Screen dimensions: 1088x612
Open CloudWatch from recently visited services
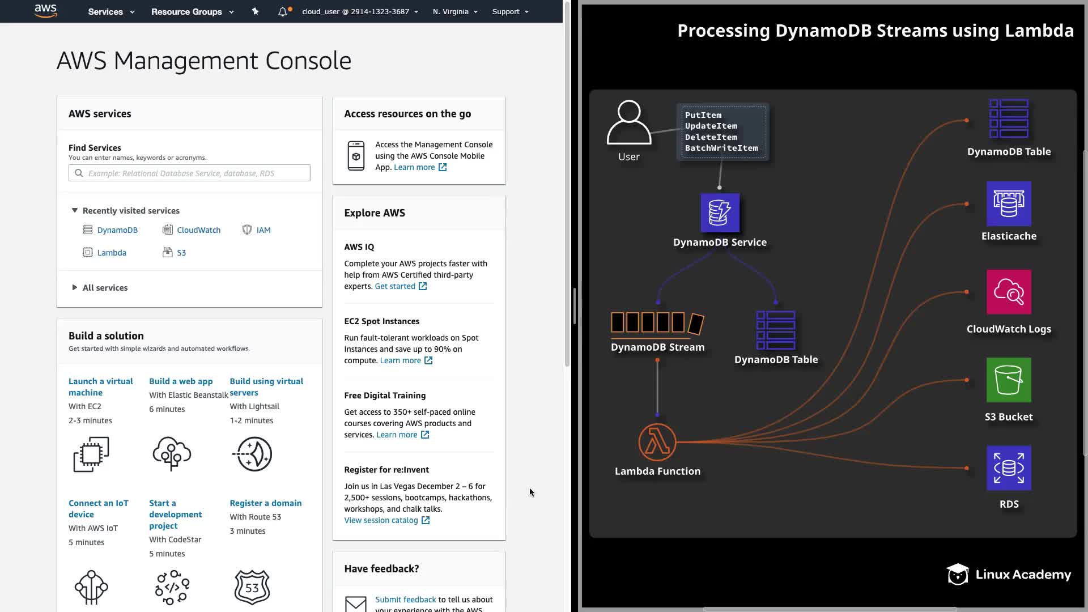pos(198,230)
